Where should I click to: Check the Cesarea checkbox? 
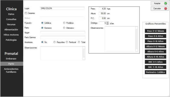click(26, 13)
